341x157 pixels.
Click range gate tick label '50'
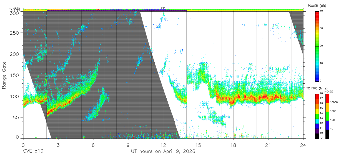tap(16, 117)
